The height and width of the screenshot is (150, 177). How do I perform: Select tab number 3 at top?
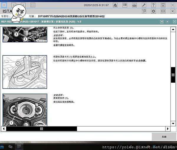coord(23,5)
